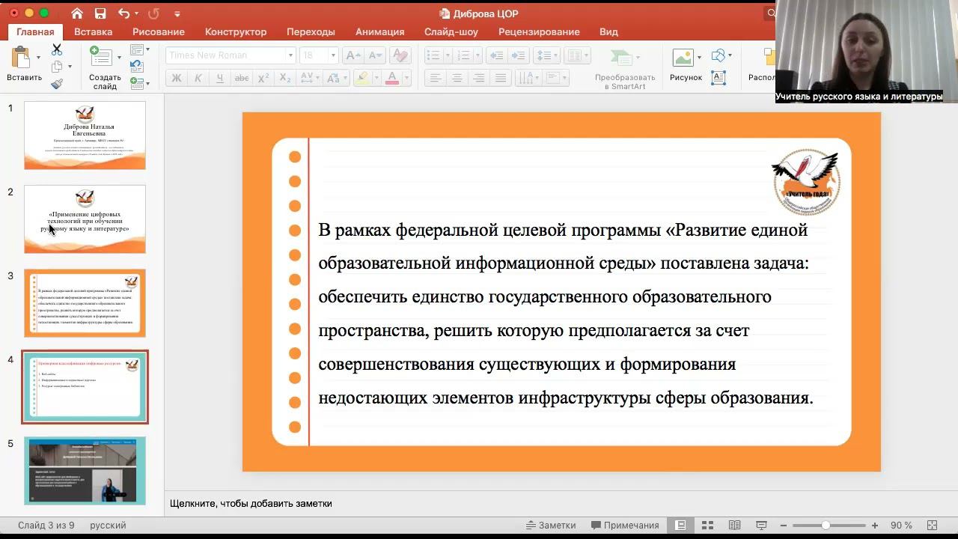This screenshot has width=958, height=539.
Task: Toggle bold (Ж) formatting
Action: 177,78
